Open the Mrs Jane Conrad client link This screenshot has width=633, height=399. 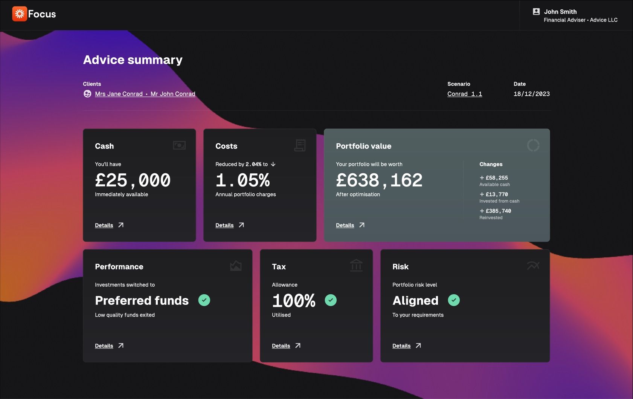click(119, 94)
